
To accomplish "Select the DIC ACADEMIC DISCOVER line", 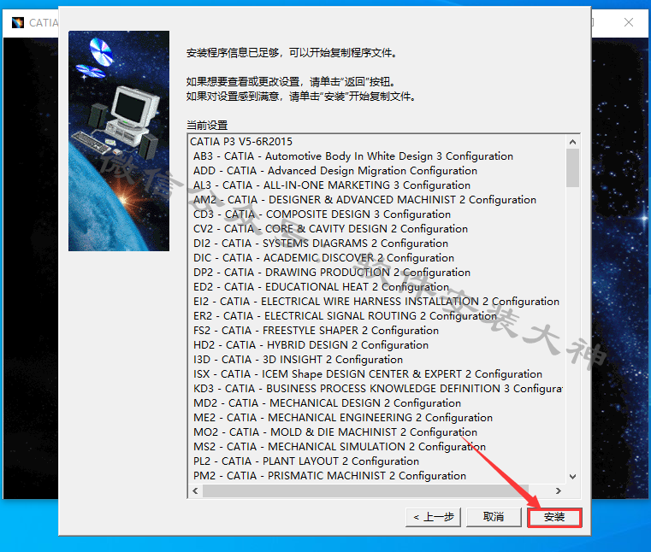I will tap(324, 258).
